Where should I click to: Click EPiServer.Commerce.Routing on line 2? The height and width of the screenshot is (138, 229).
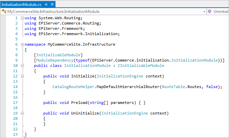(x=69, y=23)
